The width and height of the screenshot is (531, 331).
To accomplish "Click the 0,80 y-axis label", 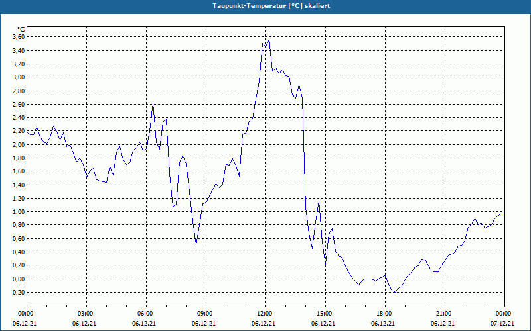I will pos(19,225).
